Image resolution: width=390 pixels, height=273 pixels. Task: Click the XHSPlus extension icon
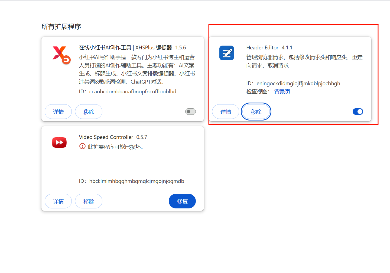coord(60,54)
